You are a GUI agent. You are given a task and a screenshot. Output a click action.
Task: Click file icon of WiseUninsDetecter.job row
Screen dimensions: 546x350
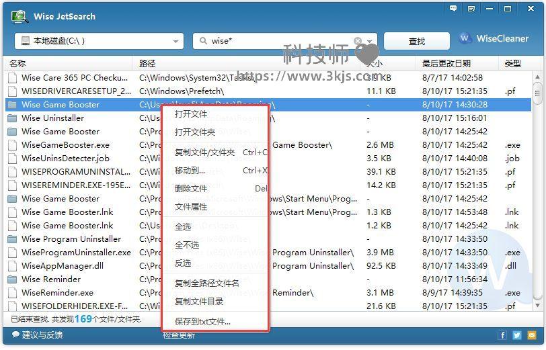pos(13,159)
